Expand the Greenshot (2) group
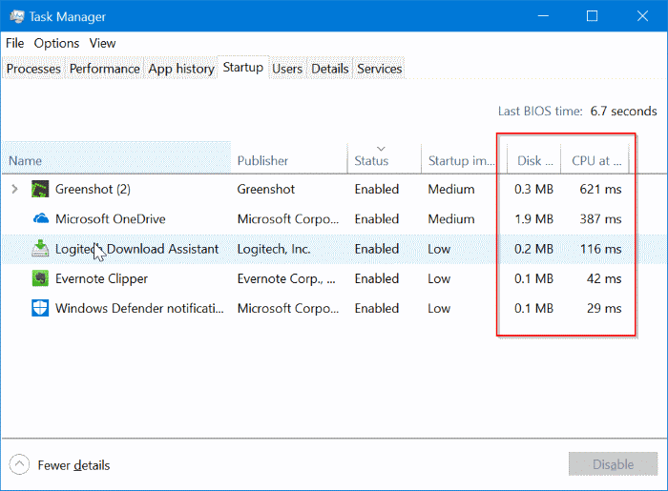Screen dimensions: 668x491 (x=14, y=189)
